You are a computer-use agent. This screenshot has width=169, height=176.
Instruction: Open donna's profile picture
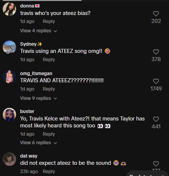pos(9,9)
